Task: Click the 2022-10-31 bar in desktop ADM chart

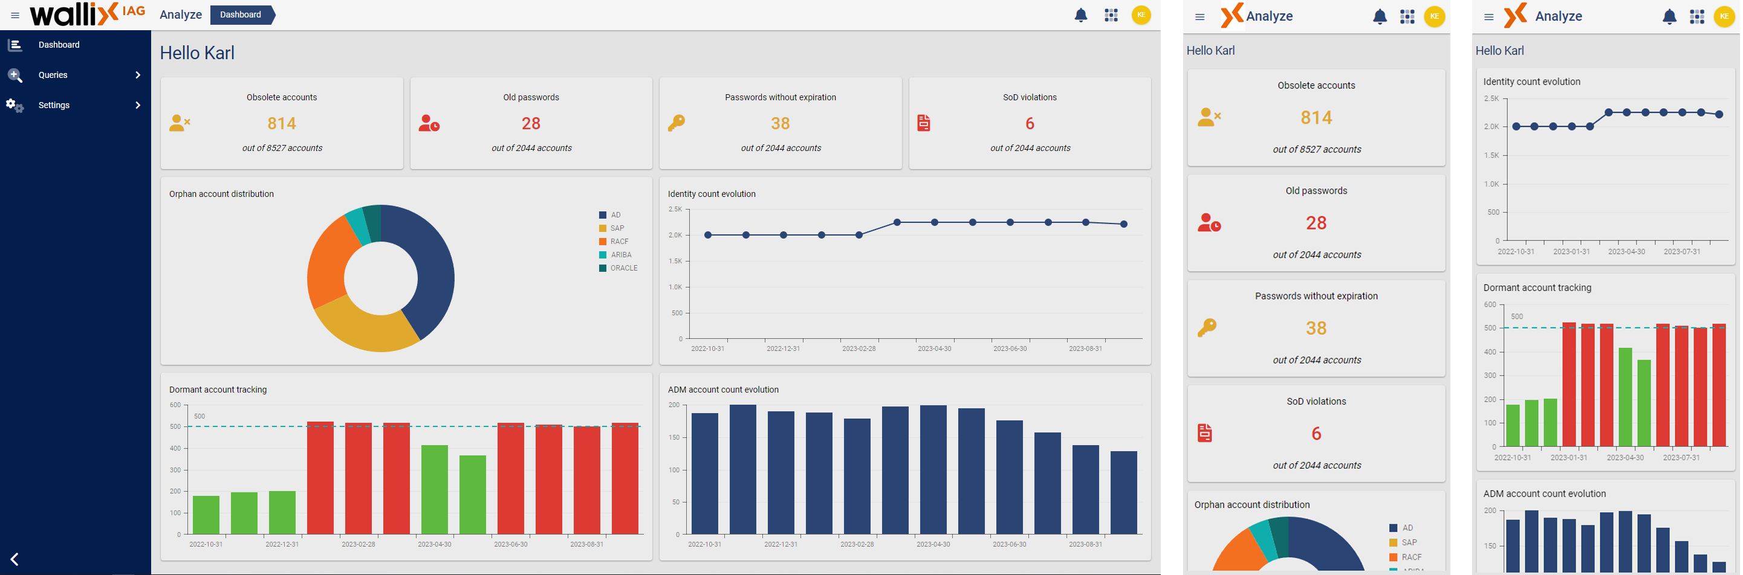Action: pos(705,474)
